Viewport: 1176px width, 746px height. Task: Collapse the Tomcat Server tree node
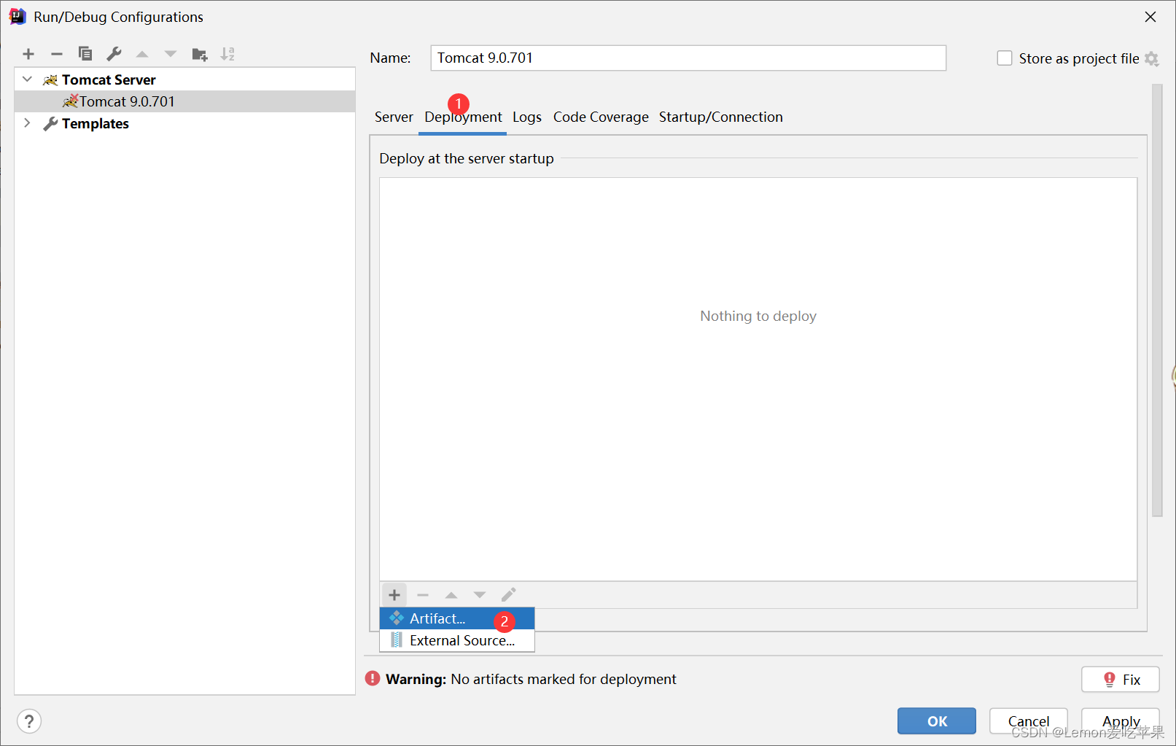pyautogui.click(x=28, y=79)
